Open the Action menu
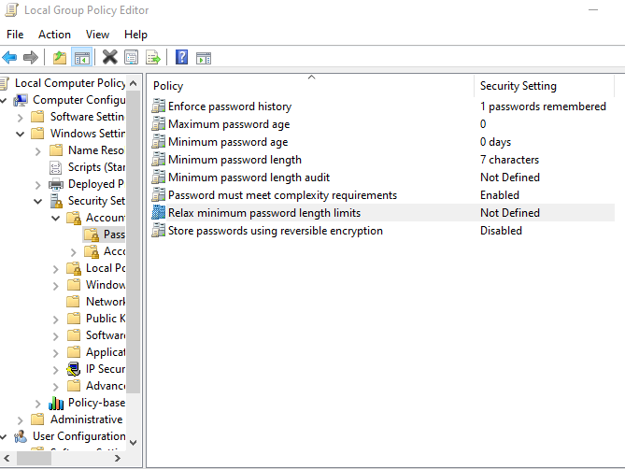 coord(54,35)
